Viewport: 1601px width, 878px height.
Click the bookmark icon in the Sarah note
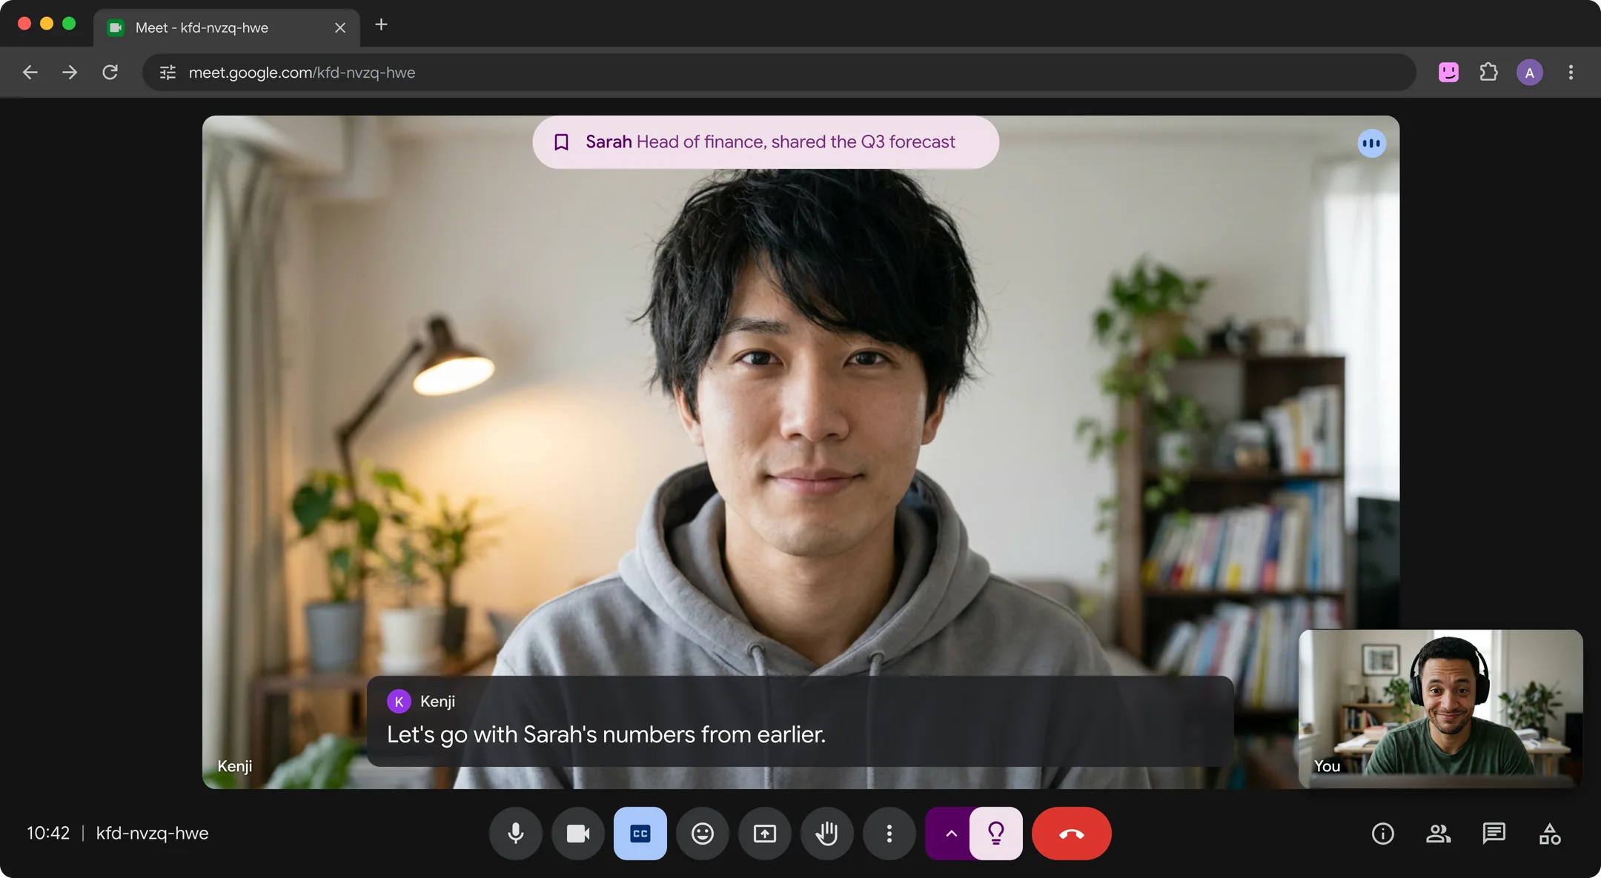coord(561,142)
